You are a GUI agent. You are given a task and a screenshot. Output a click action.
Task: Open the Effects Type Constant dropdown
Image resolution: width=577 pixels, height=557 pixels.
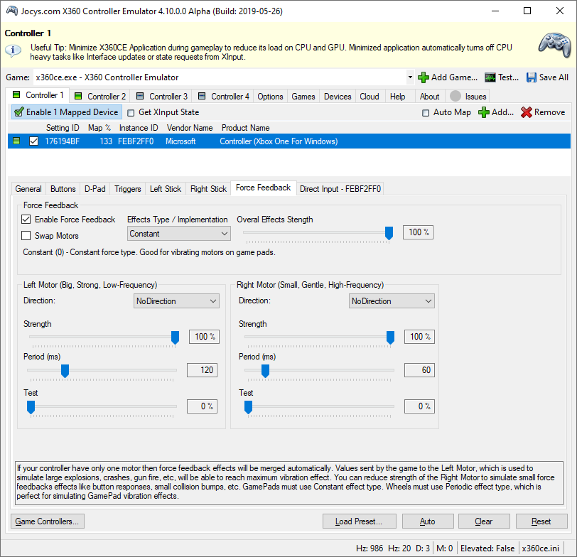[x=179, y=234]
